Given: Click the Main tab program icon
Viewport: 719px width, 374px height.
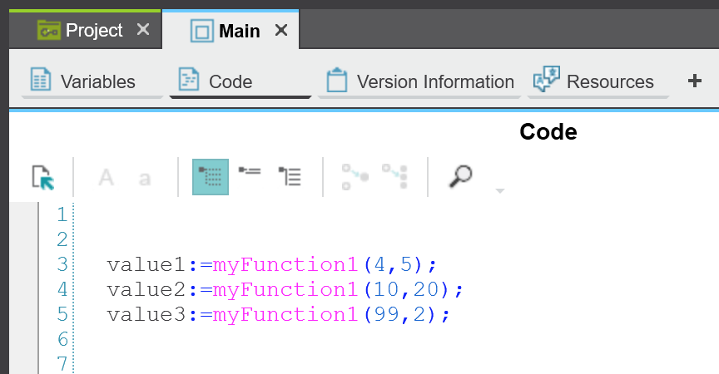Looking at the screenshot, I should point(201,31).
